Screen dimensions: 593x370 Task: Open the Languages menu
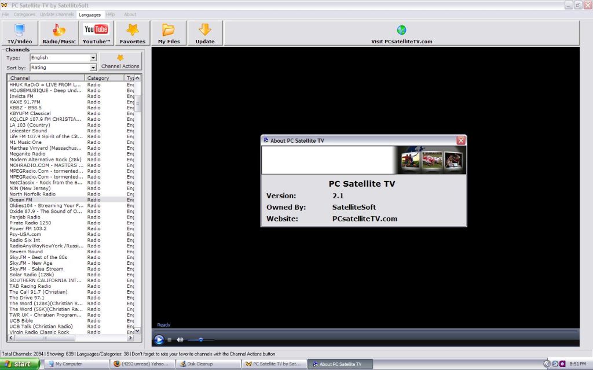click(90, 14)
